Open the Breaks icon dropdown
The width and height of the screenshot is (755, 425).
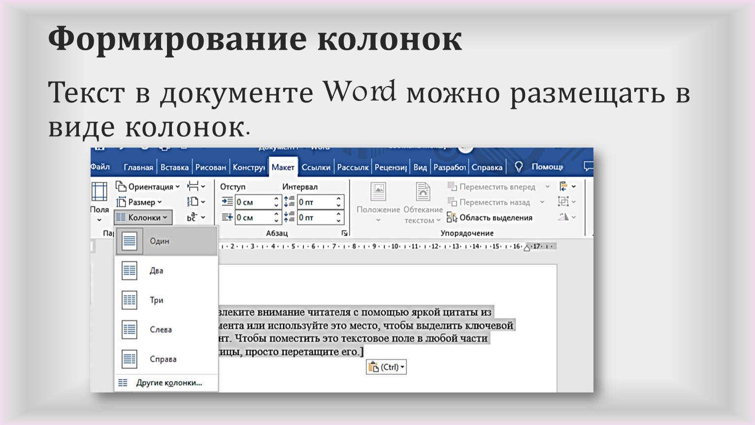coord(196,187)
